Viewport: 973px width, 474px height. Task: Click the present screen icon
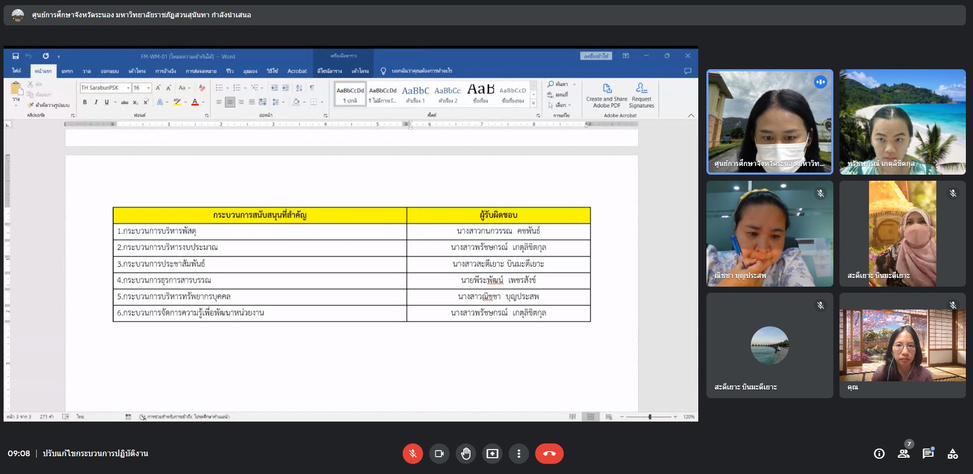click(492, 454)
